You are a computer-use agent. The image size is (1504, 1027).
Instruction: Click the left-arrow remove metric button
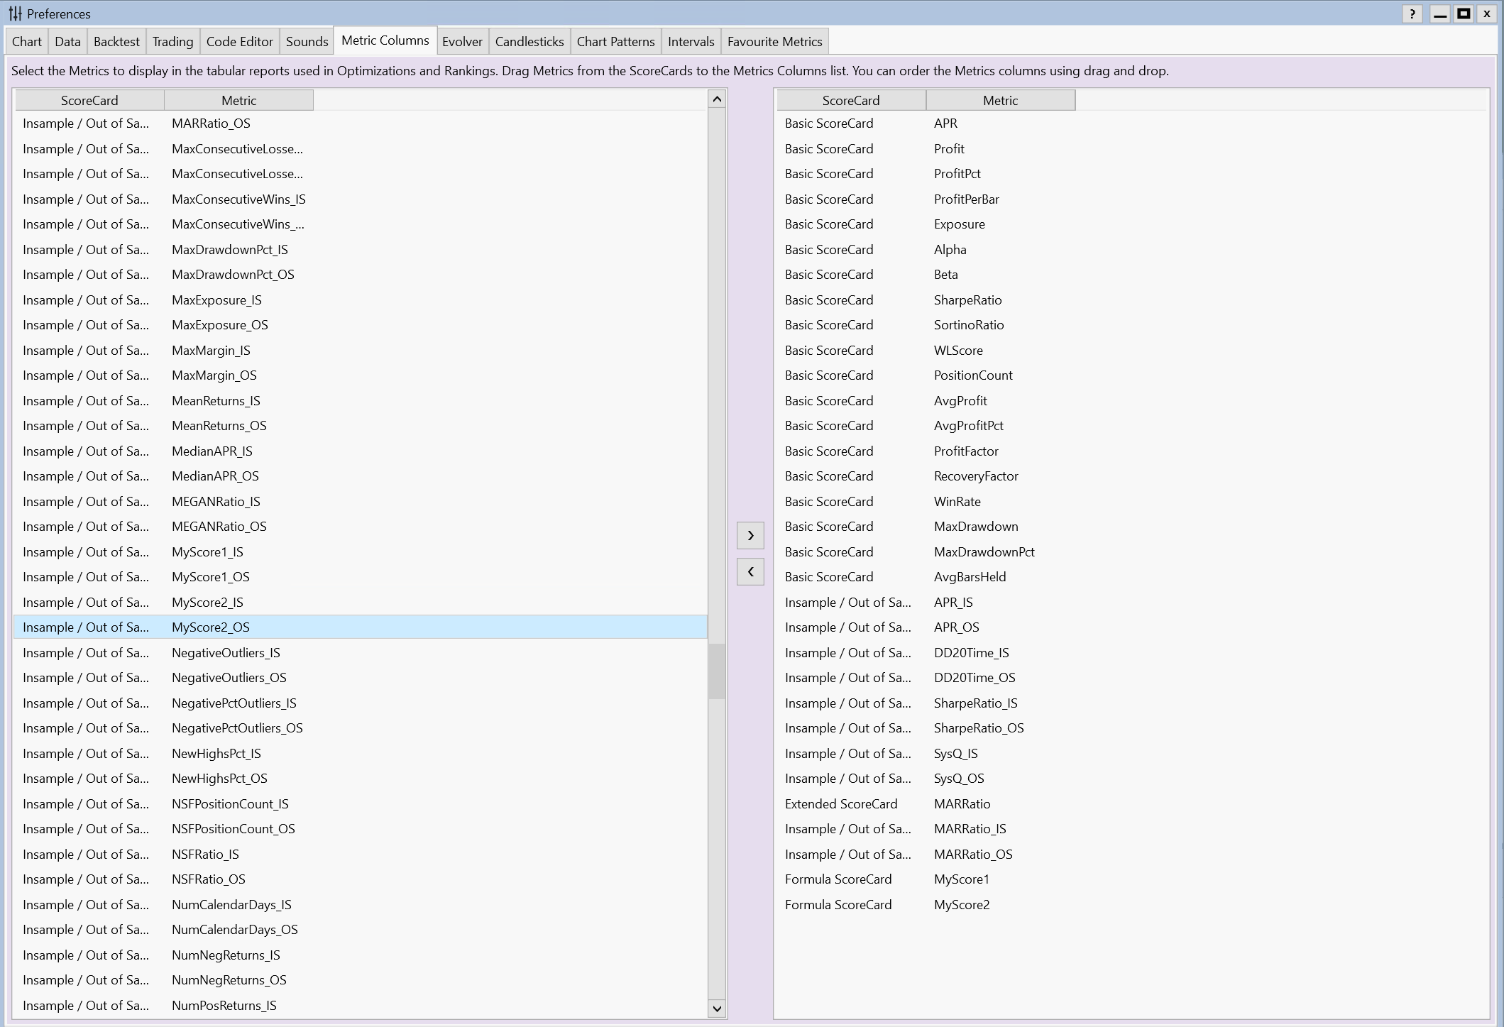click(x=750, y=571)
